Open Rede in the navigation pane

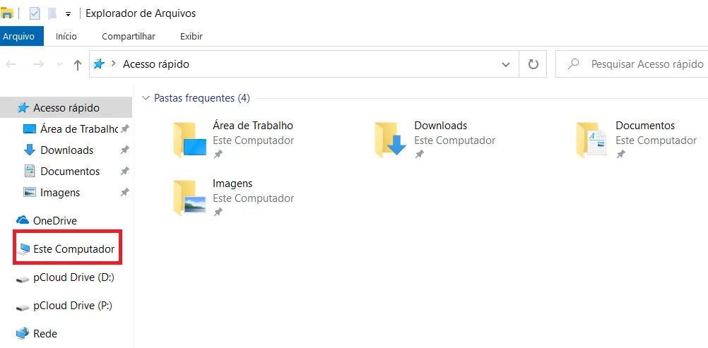pyautogui.click(x=45, y=334)
